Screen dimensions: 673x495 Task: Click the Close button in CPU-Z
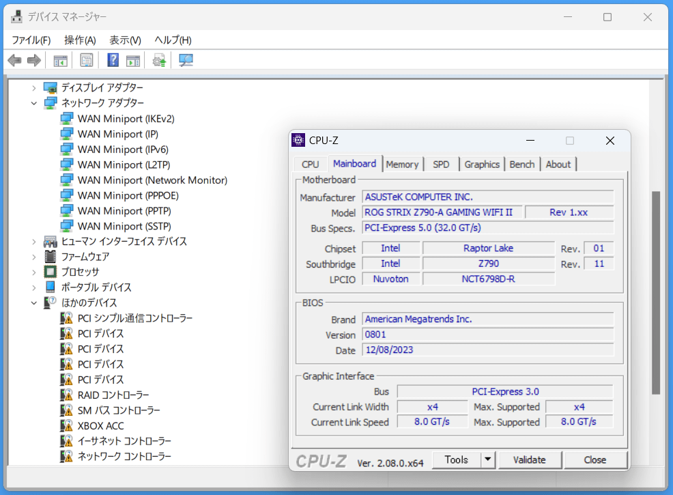[x=595, y=459]
